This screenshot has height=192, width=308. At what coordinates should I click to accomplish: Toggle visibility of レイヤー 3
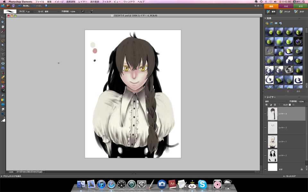click(x=265, y=128)
